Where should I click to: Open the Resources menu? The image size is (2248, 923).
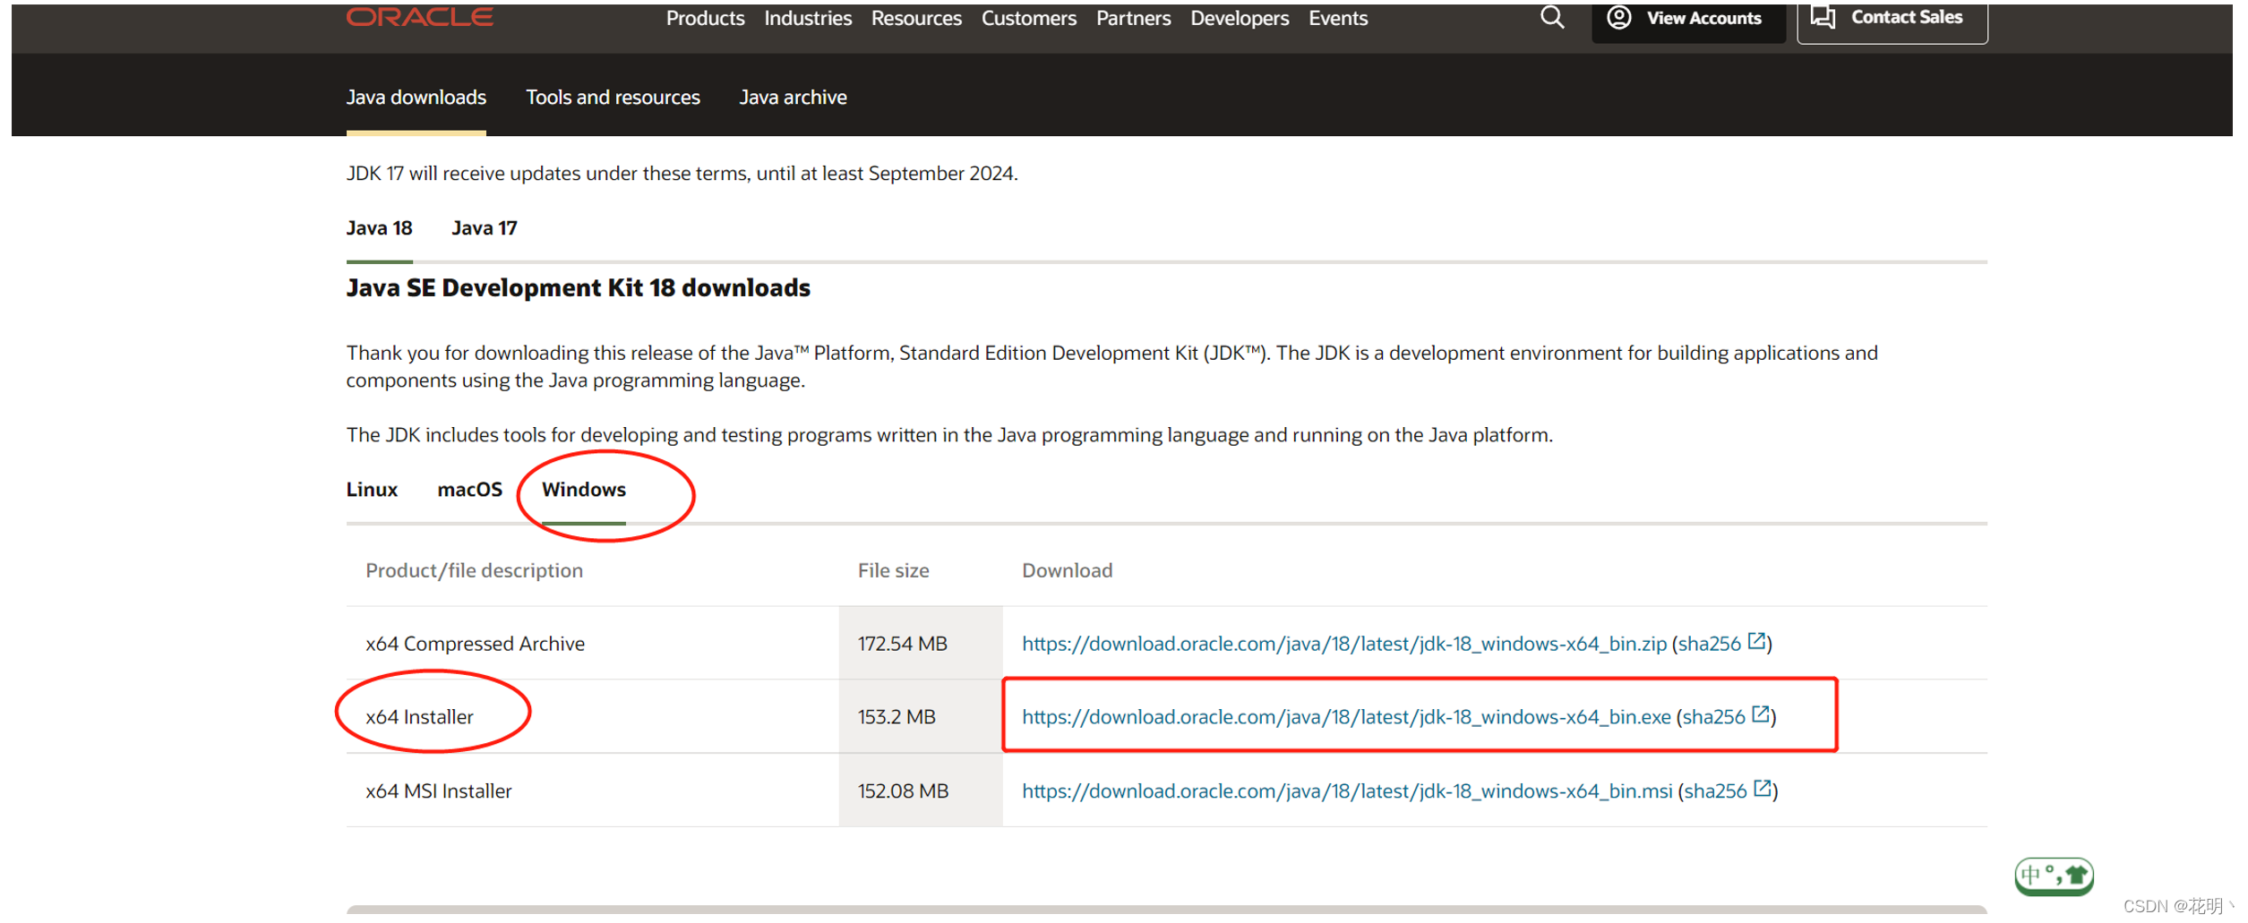pyautogui.click(x=916, y=18)
